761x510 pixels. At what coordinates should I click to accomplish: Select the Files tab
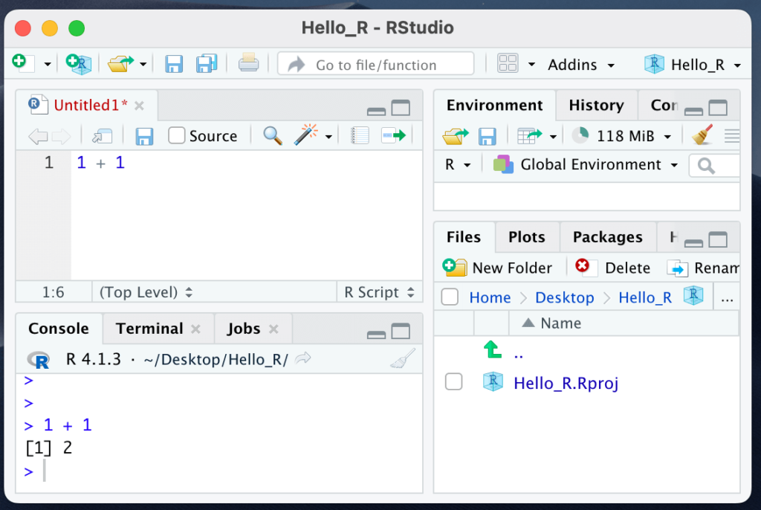464,237
